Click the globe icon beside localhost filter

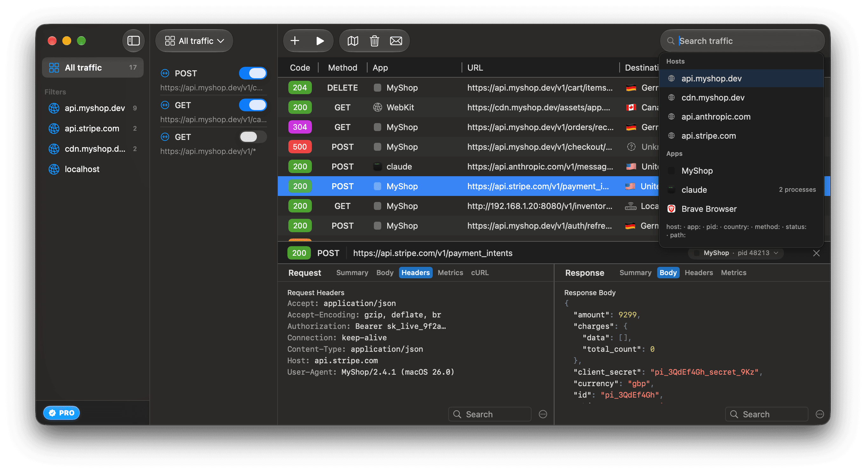click(54, 169)
